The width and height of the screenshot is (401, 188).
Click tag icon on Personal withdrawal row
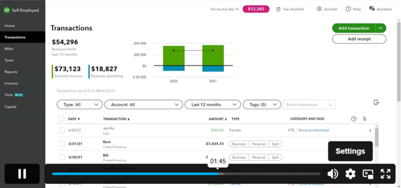[x=292, y=130]
